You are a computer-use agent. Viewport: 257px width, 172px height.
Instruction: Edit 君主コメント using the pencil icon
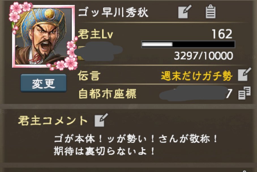(x=101, y=120)
